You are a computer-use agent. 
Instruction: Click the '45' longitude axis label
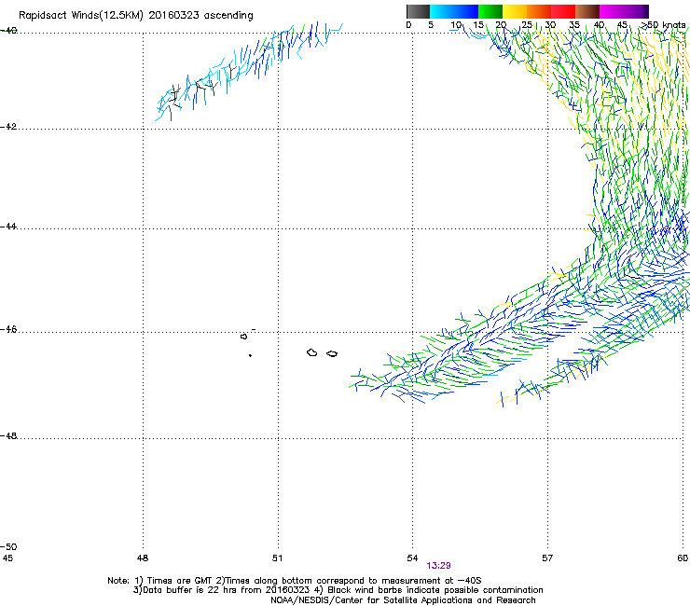[7, 558]
